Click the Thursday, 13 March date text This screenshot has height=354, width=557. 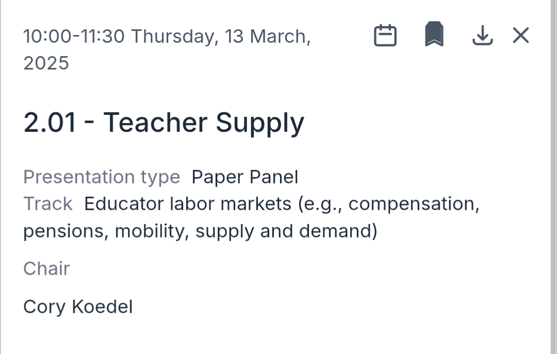tap(221, 37)
